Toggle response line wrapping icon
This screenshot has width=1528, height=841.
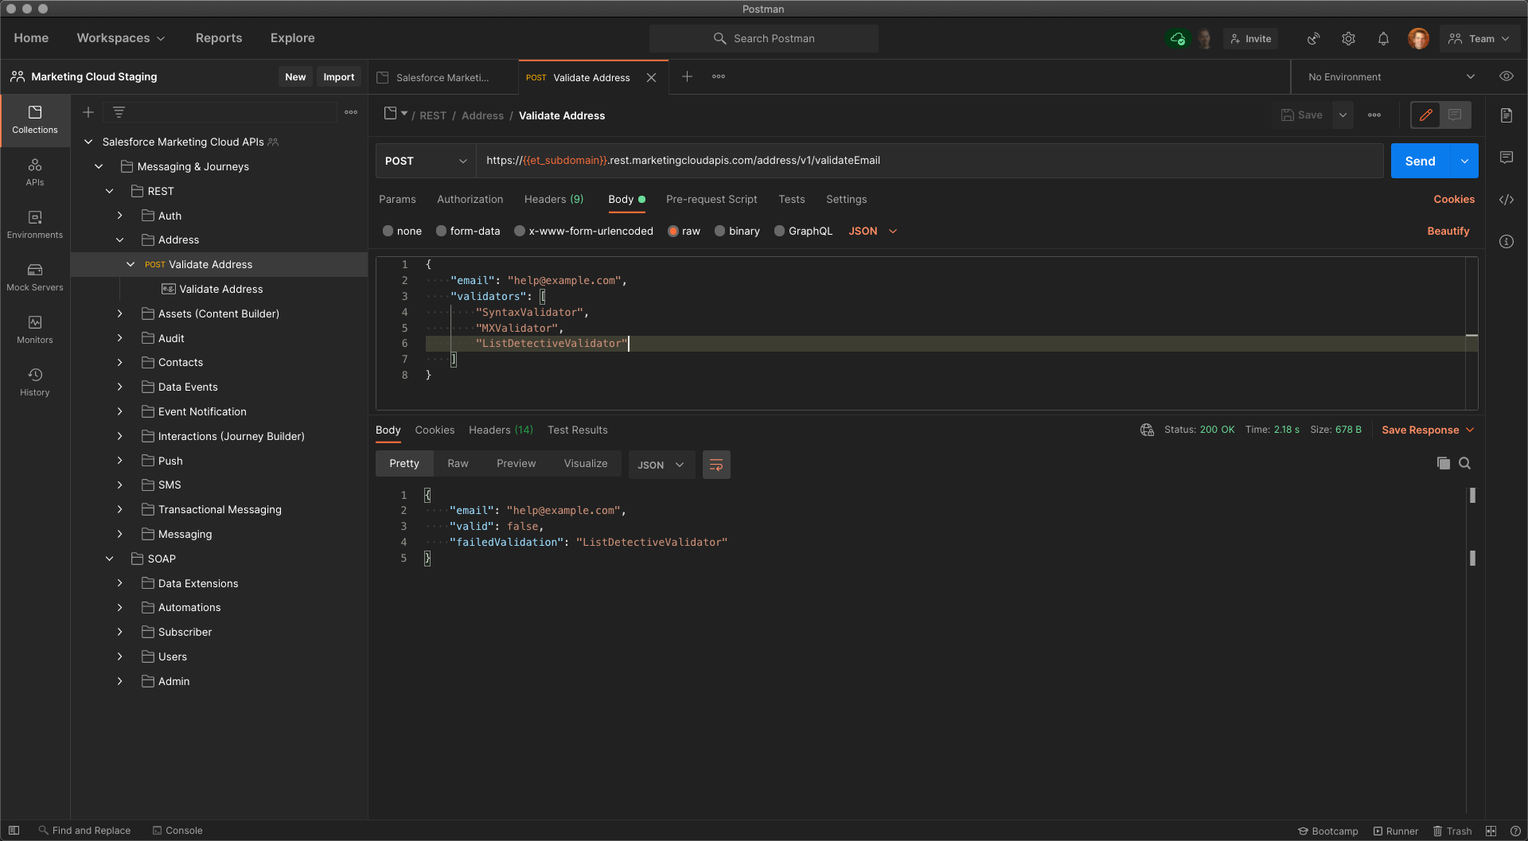716,465
